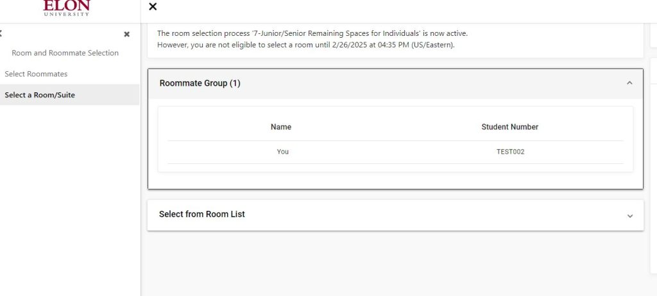Click the empty sidebar area below the menu
Screen dimensions: 657x296
point(69,205)
